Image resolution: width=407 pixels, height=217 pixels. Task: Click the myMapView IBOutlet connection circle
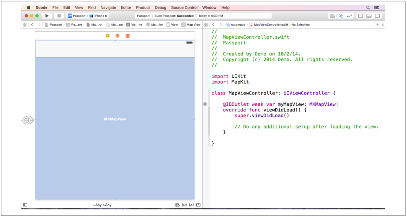(205, 104)
